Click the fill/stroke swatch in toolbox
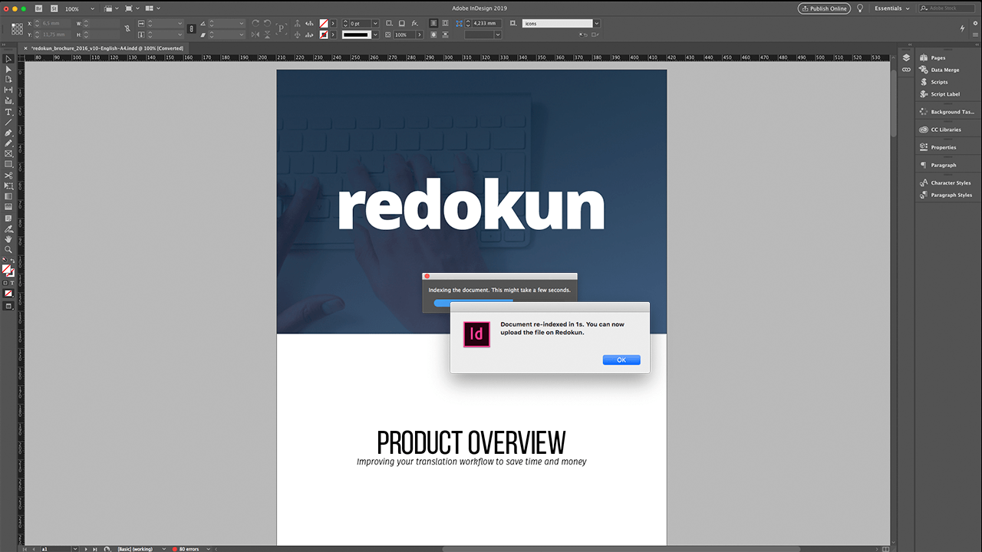The image size is (982, 552). [x=8, y=271]
